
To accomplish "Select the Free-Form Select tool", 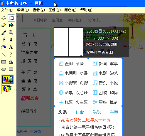I will point(4,18).
